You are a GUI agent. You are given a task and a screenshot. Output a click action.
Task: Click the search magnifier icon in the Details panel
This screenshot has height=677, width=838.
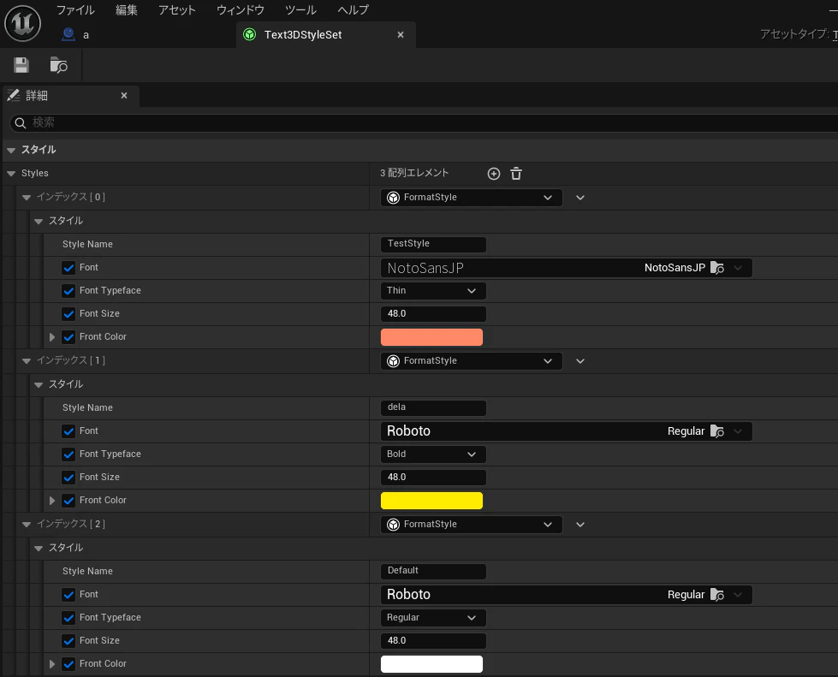pos(21,123)
